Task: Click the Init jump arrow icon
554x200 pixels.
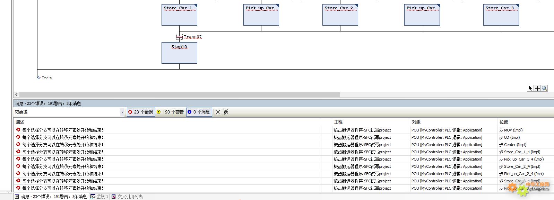Action: [x=39, y=78]
